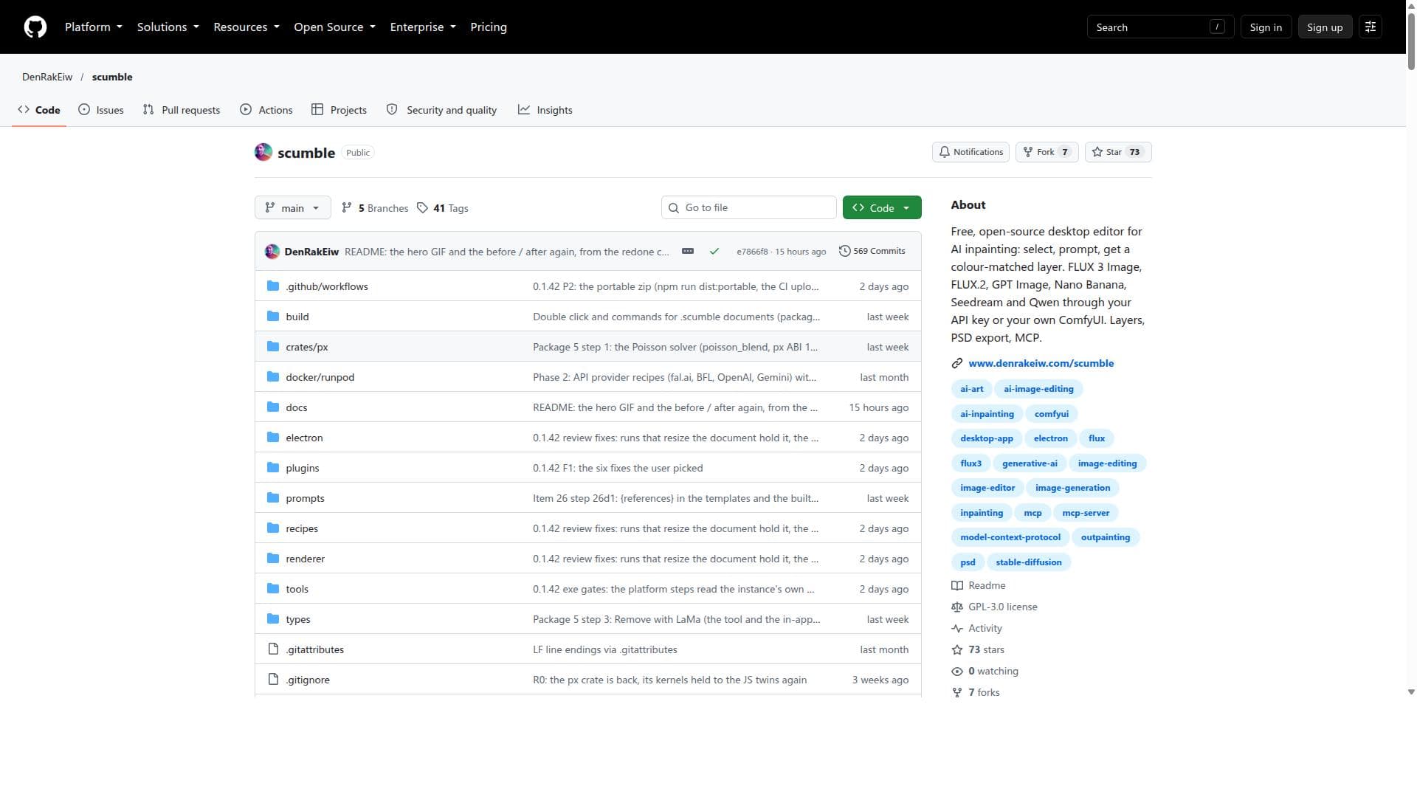Click the file icon for .gitattributes
The image size is (1417, 797).
[x=273, y=649]
